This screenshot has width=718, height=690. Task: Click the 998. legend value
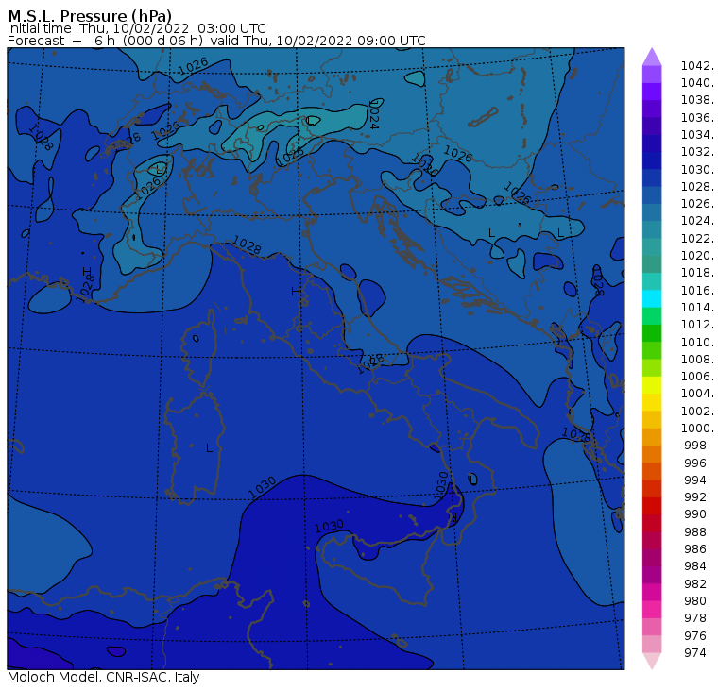(x=699, y=446)
